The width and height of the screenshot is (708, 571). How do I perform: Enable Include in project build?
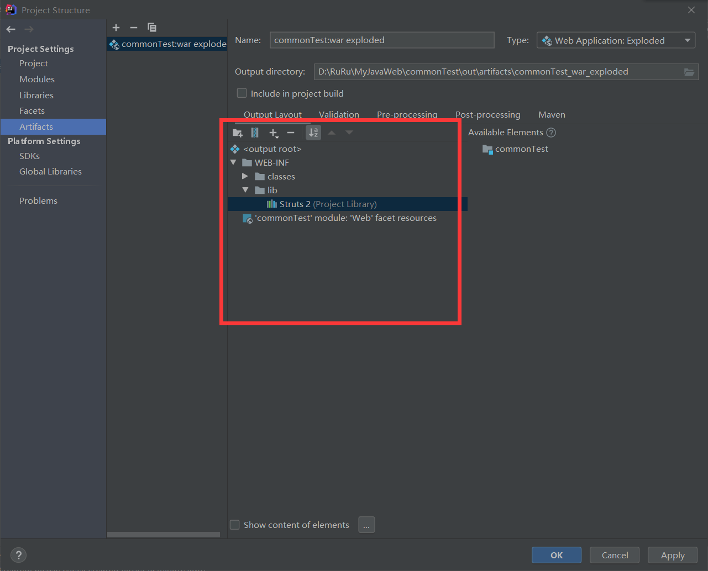tap(242, 93)
